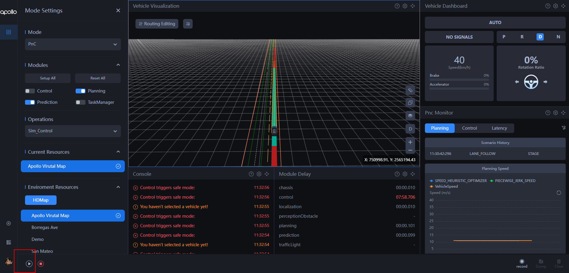This screenshot has width=569, height=273.
Task: Collapse the Current Resources section
Action: 118,152
